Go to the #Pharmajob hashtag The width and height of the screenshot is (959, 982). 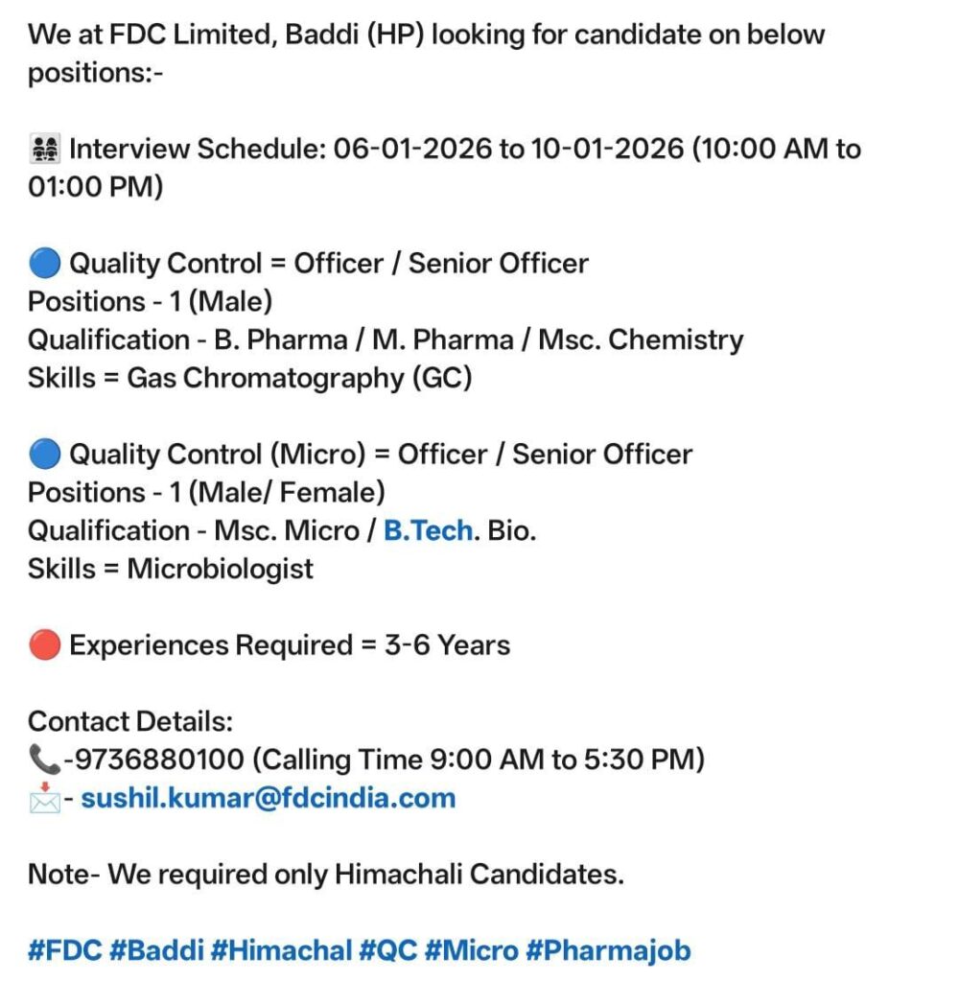(x=608, y=951)
